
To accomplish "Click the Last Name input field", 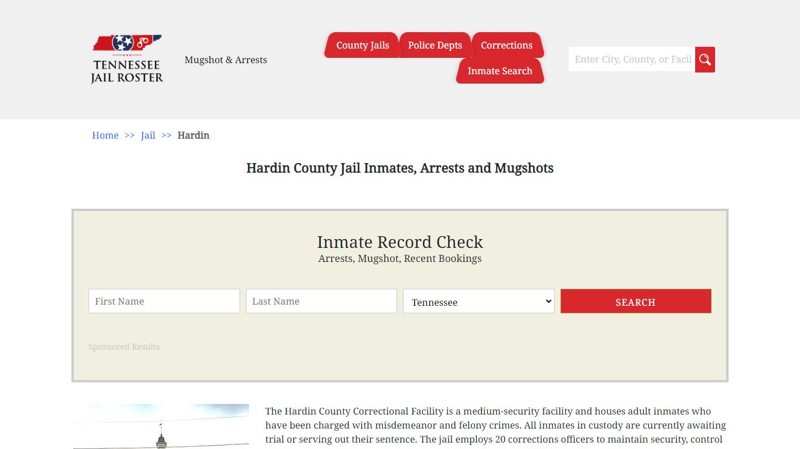I will [322, 301].
